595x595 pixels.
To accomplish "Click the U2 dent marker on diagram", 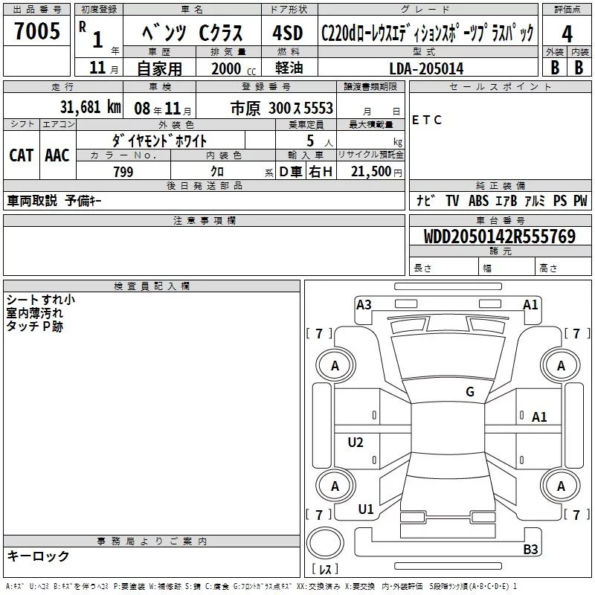I will point(356,443).
